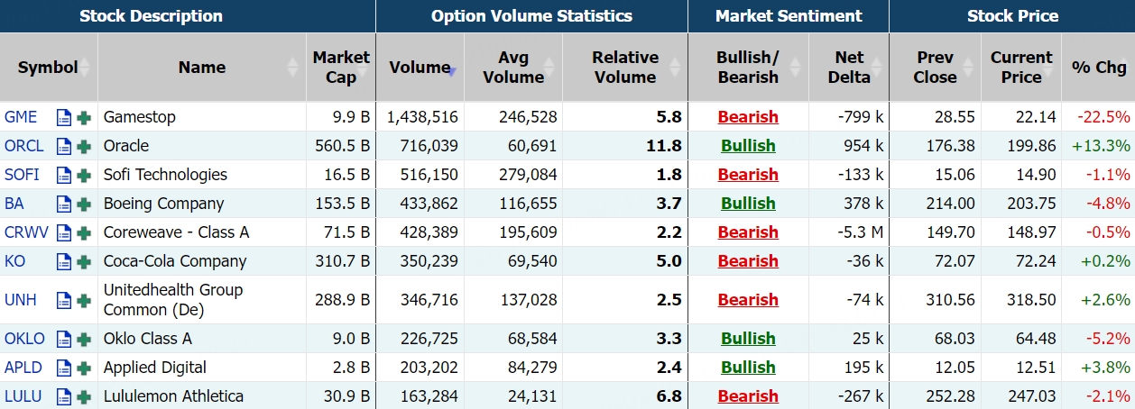Add GME with the green plus icon
The height and width of the screenshot is (409, 1135).
84,117
